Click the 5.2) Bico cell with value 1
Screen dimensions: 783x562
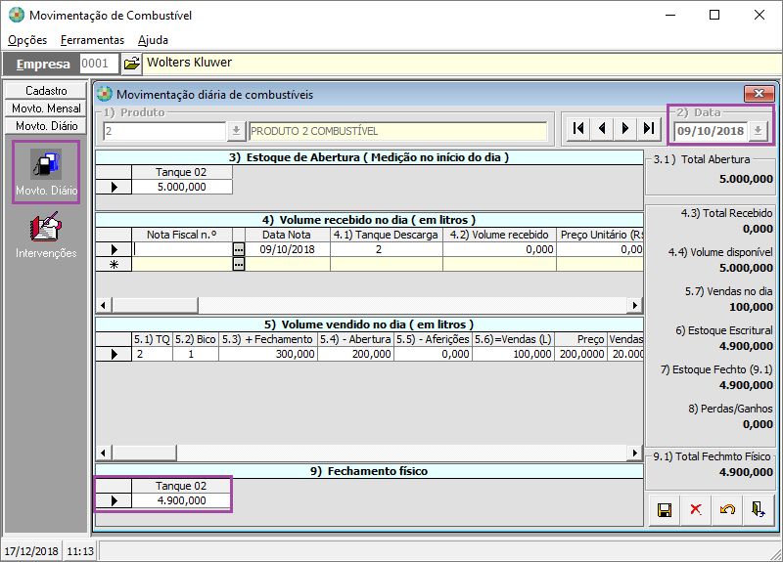pyautogui.click(x=195, y=354)
